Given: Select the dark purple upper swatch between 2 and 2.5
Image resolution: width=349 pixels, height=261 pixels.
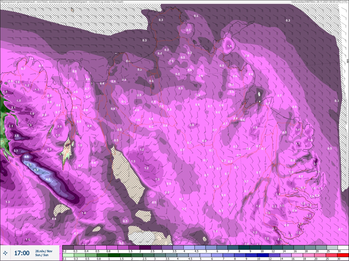Looking at the screenshot, I should (x=145, y=247).
